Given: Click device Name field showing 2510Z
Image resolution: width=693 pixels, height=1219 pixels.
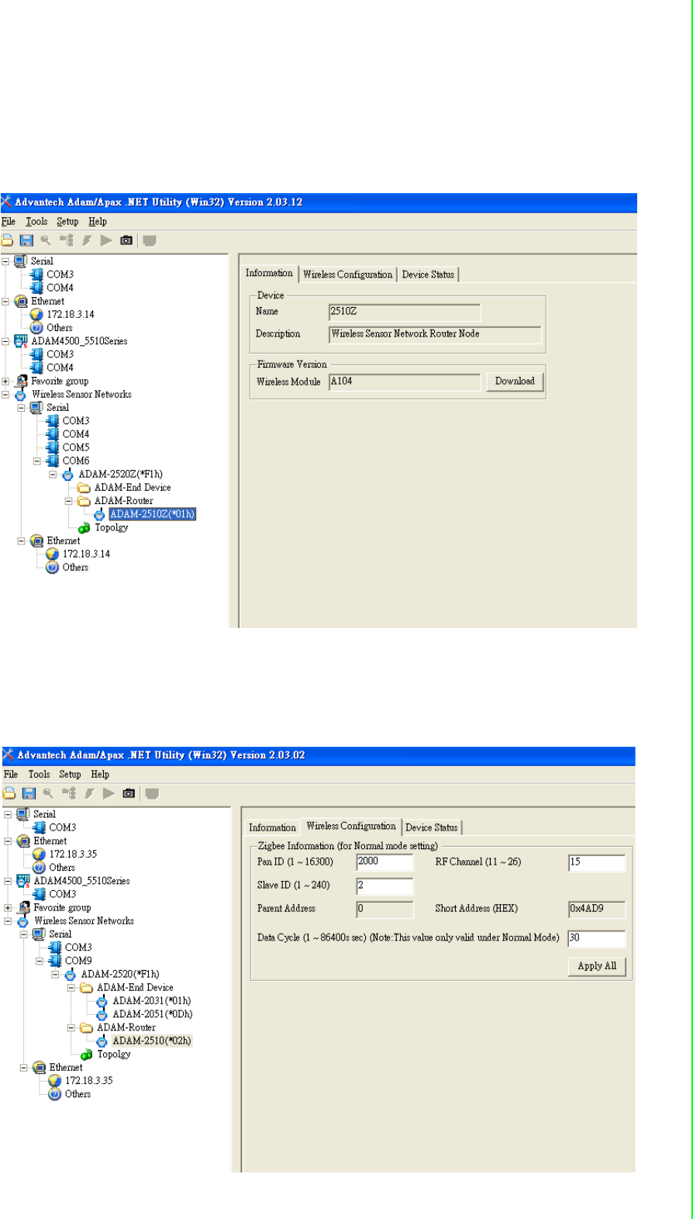Looking at the screenshot, I should click(x=405, y=313).
